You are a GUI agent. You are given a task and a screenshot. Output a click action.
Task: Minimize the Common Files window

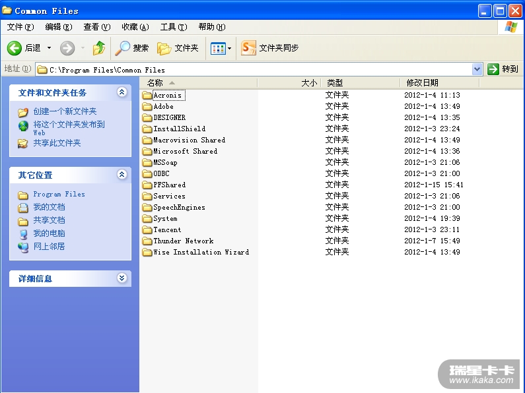[484, 11]
